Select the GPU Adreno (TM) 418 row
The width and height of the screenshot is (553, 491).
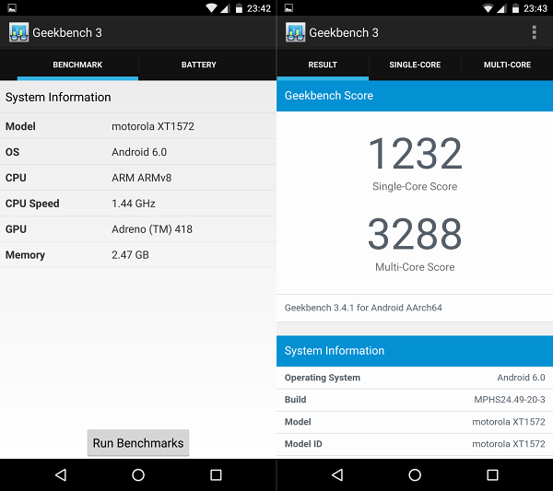pyautogui.click(x=138, y=228)
